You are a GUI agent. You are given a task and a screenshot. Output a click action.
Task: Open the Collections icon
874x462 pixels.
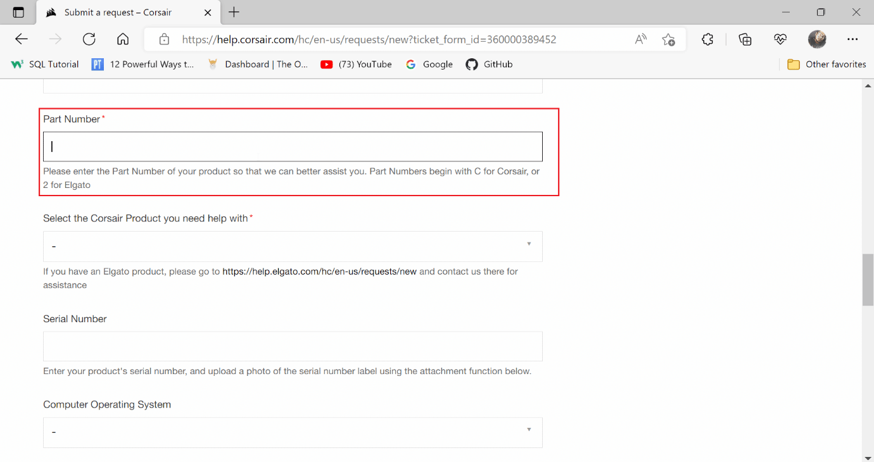click(745, 39)
